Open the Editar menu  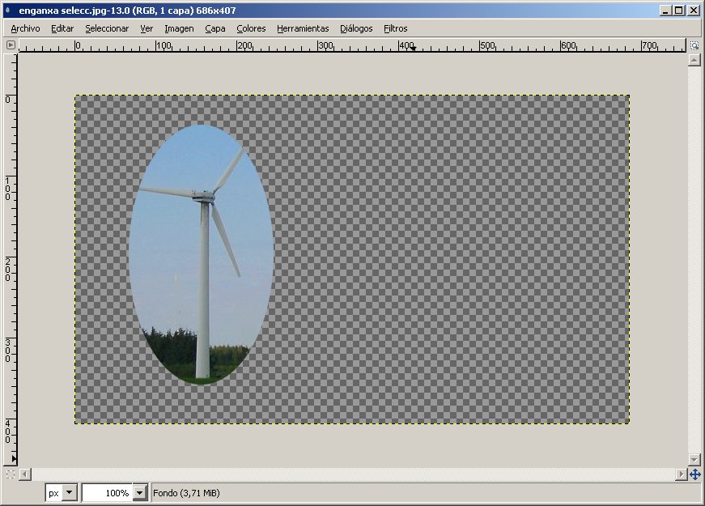click(x=62, y=28)
